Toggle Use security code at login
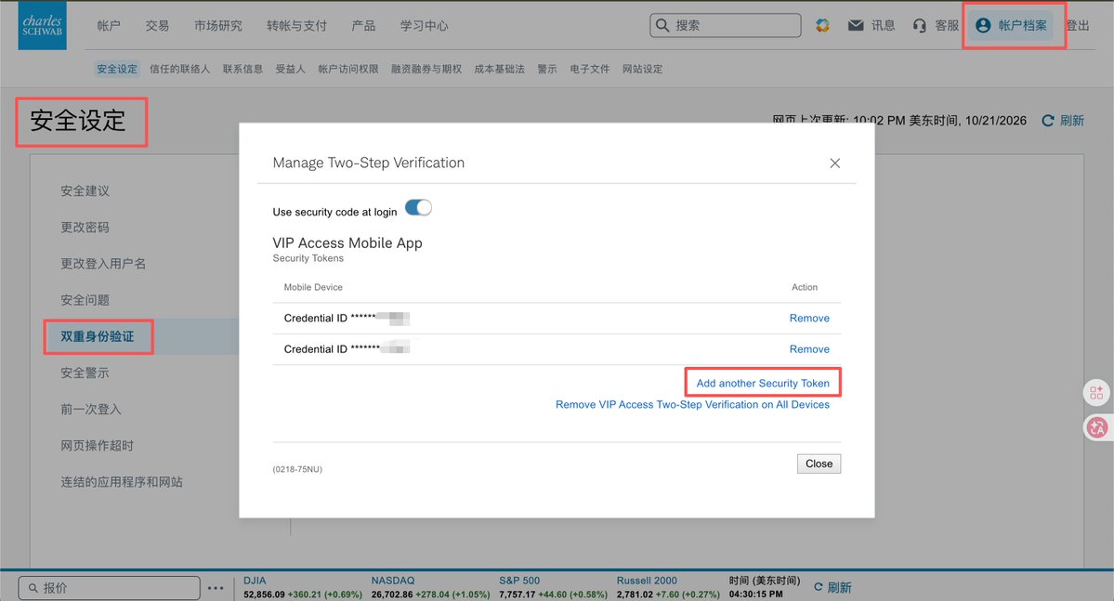 click(418, 207)
